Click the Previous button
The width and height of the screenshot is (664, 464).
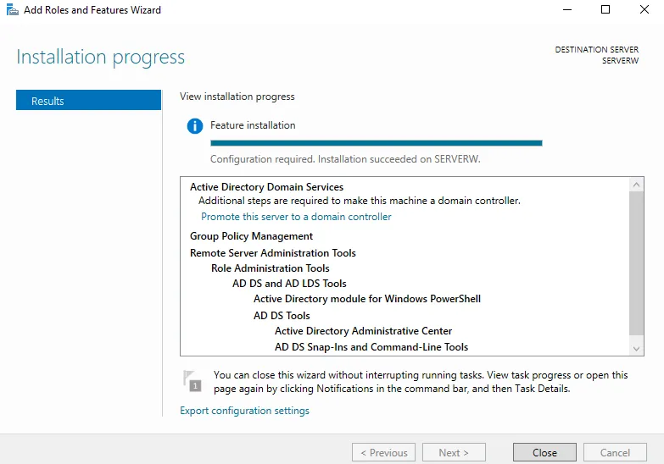tap(383, 453)
